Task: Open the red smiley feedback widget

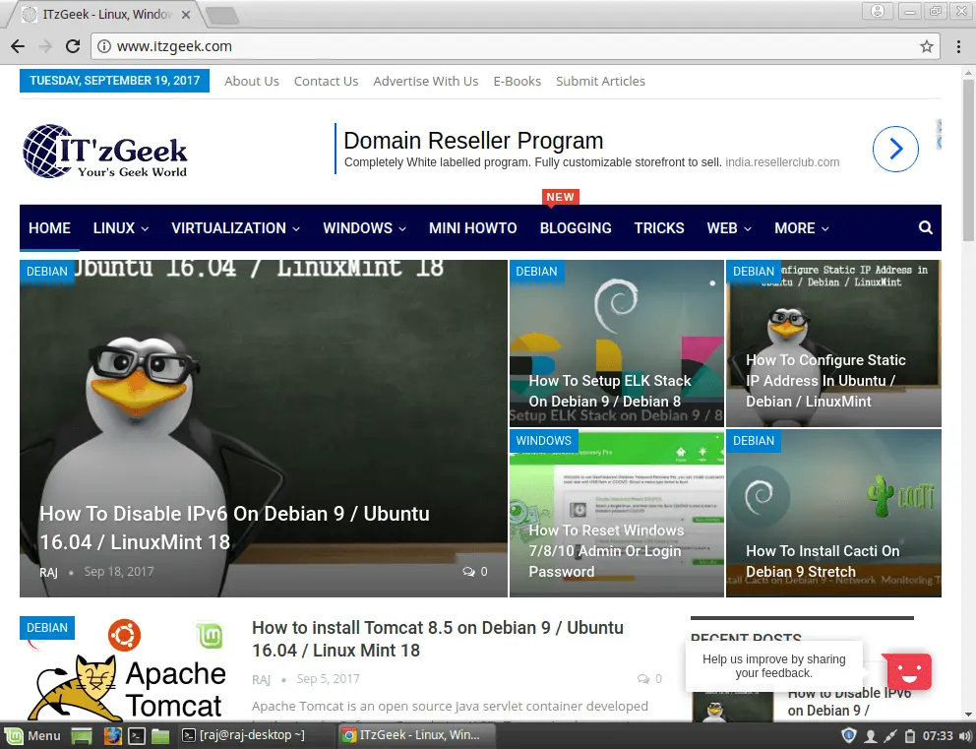Action: click(x=909, y=672)
